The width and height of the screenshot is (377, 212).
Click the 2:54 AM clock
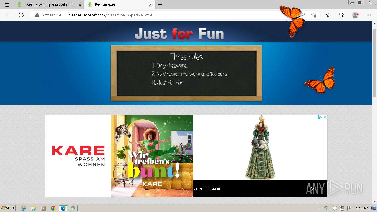(x=362, y=208)
